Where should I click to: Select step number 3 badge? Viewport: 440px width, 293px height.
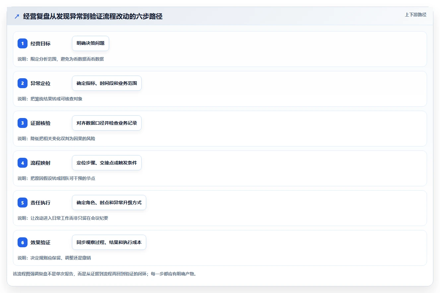(x=23, y=123)
